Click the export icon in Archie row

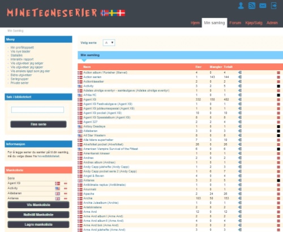point(240,198)
